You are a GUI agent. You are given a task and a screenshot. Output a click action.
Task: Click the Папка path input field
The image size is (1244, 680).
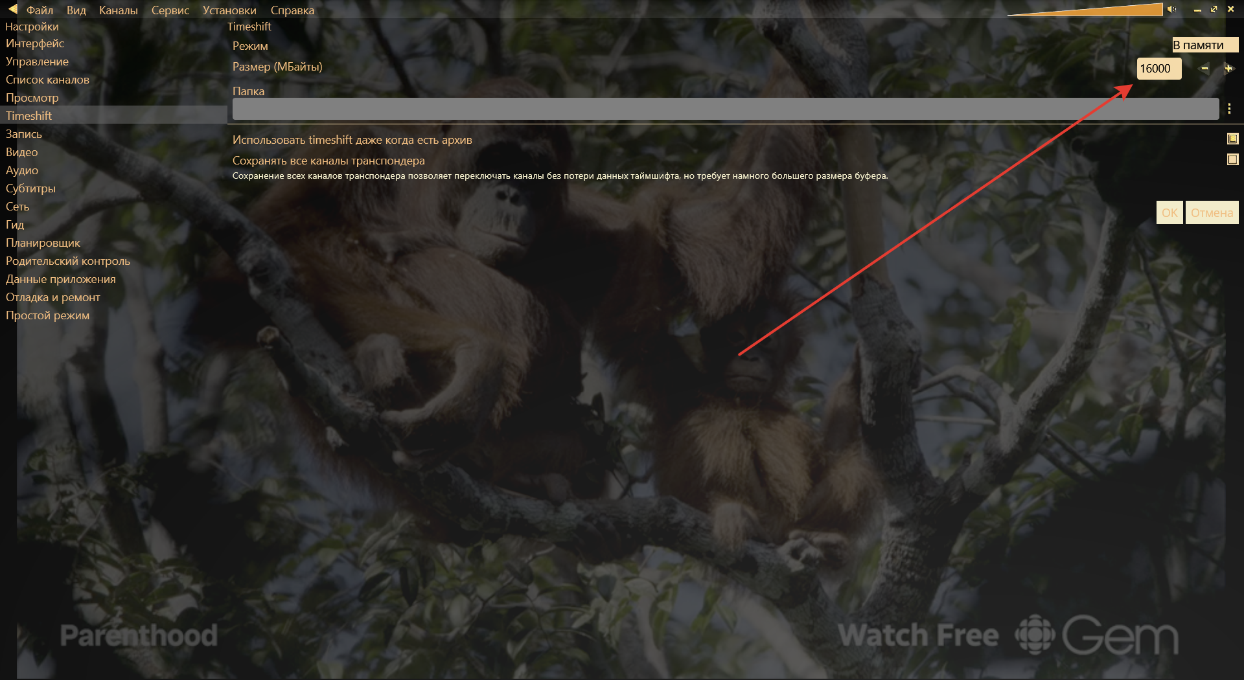point(724,109)
